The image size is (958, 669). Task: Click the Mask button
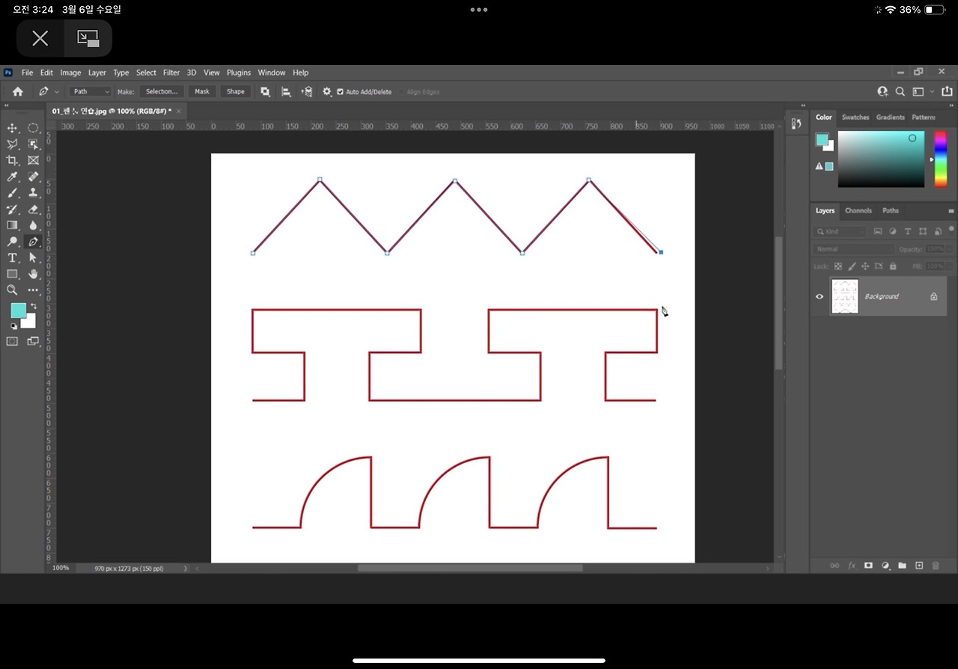202,91
